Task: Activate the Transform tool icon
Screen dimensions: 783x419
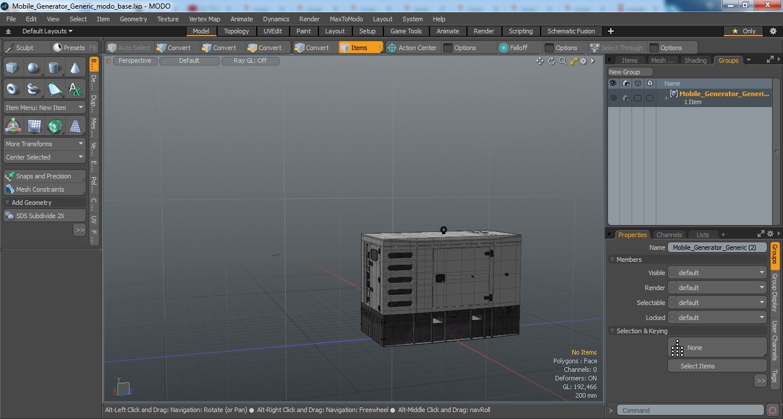Action: click(13, 126)
